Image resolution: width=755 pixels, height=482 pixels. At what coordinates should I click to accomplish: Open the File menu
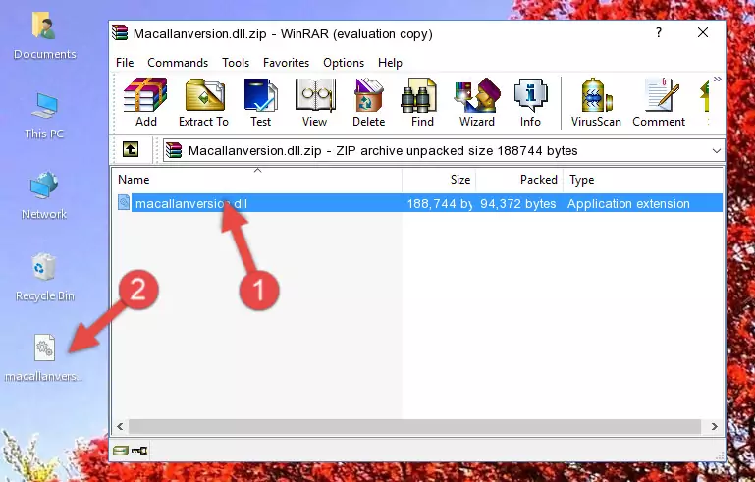click(x=125, y=63)
